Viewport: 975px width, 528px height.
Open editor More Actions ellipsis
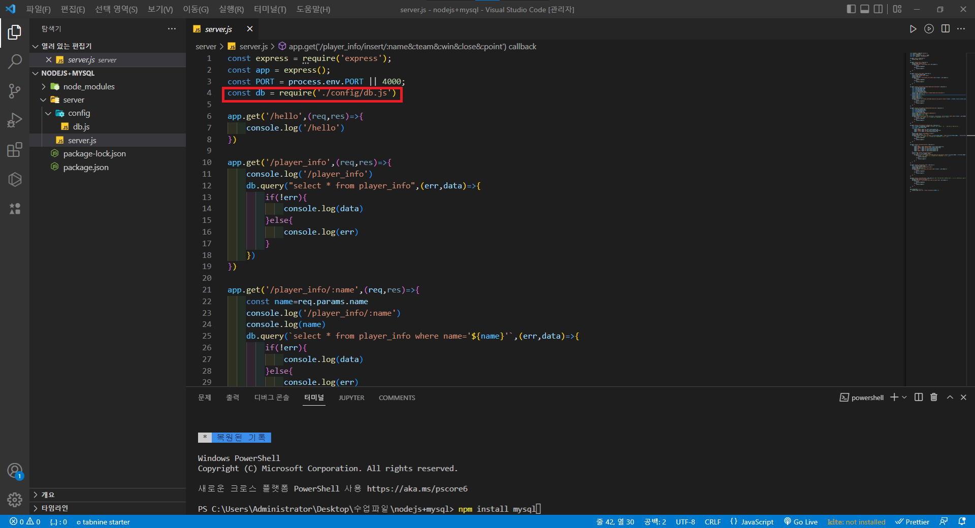pyautogui.click(x=961, y=29)
